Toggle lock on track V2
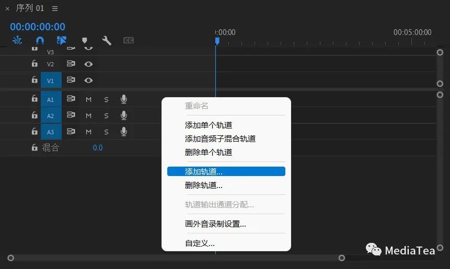This screenshot has width=450, height=269. click(x=34, y=63)
